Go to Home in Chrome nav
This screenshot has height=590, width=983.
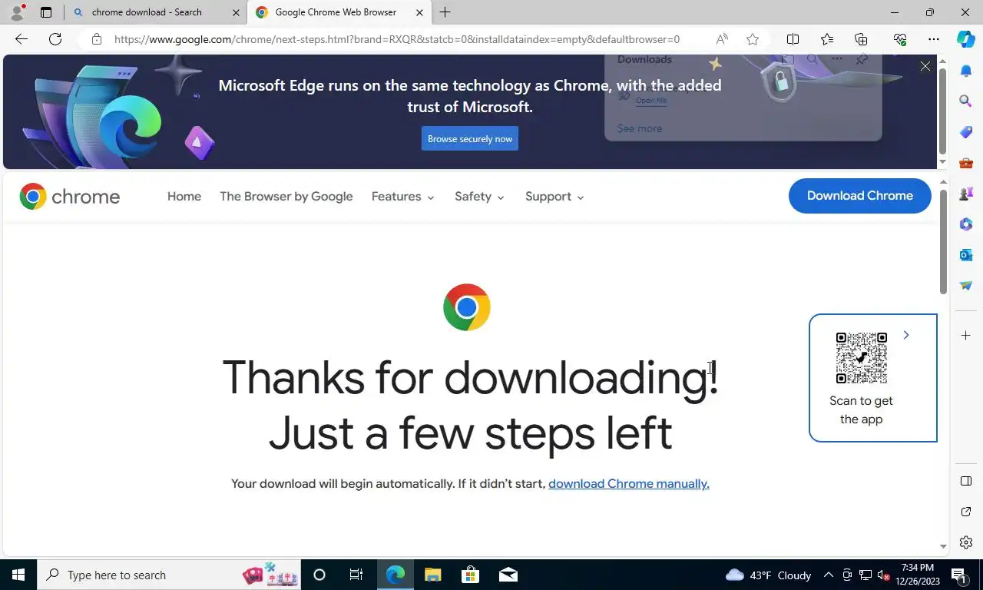pyautogui.click(x=184, y=197)
